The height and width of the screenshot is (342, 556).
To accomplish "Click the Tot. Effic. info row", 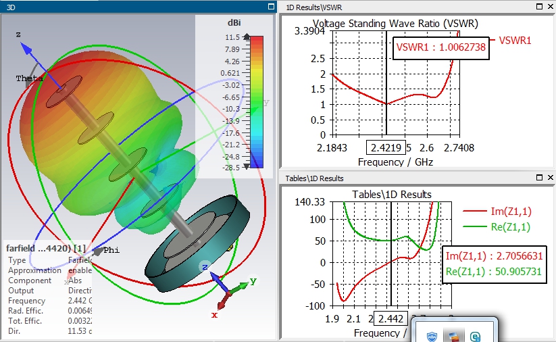I will (x=49, y=321).
